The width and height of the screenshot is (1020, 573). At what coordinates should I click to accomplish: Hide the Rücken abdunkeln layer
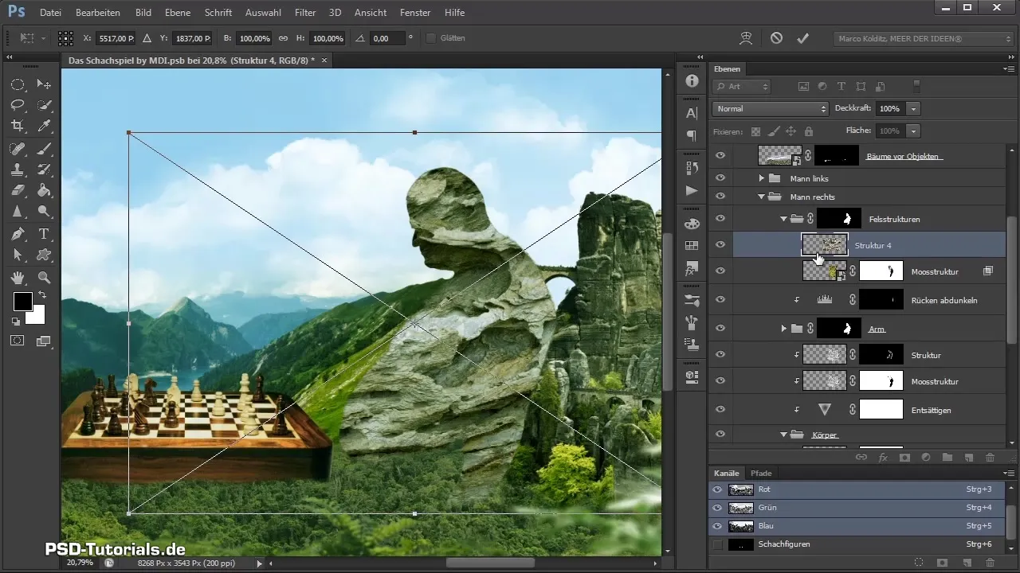coord(720,300)
